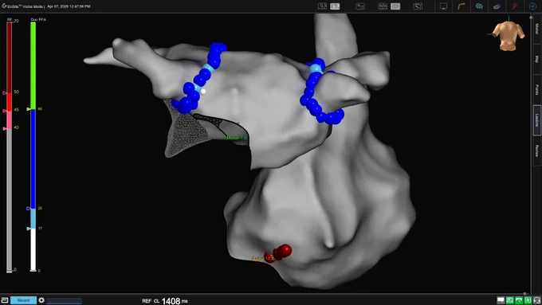This screenshot has height=305, width=542.
Task: Click the Duo PFA color bar
Action: point(33,147)
